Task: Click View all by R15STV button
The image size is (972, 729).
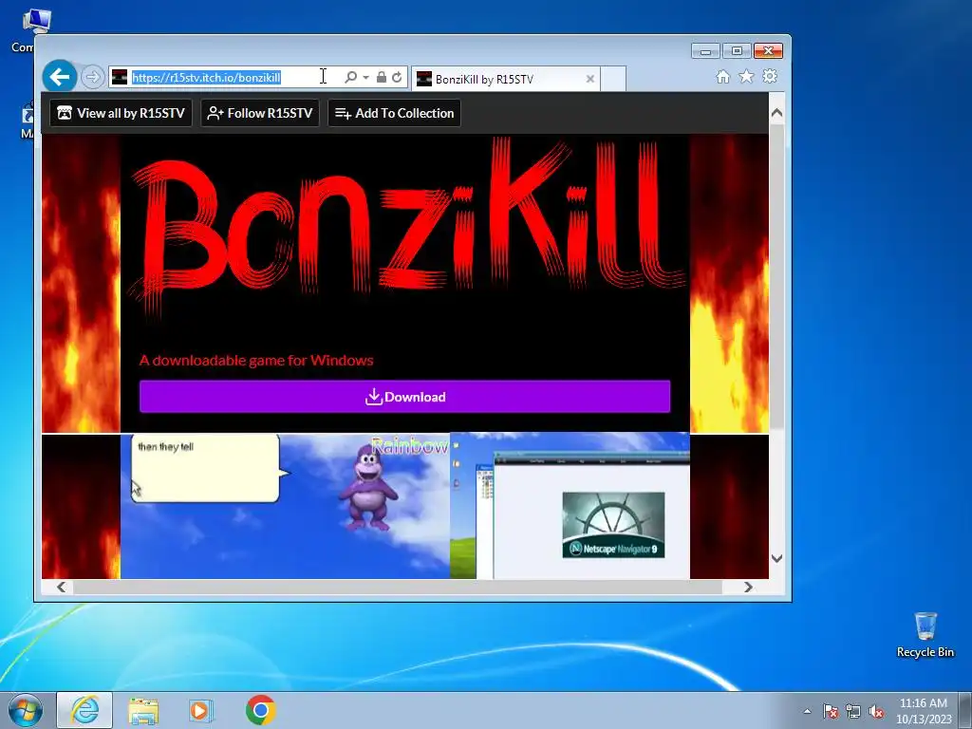Action: tap(121, 113)
